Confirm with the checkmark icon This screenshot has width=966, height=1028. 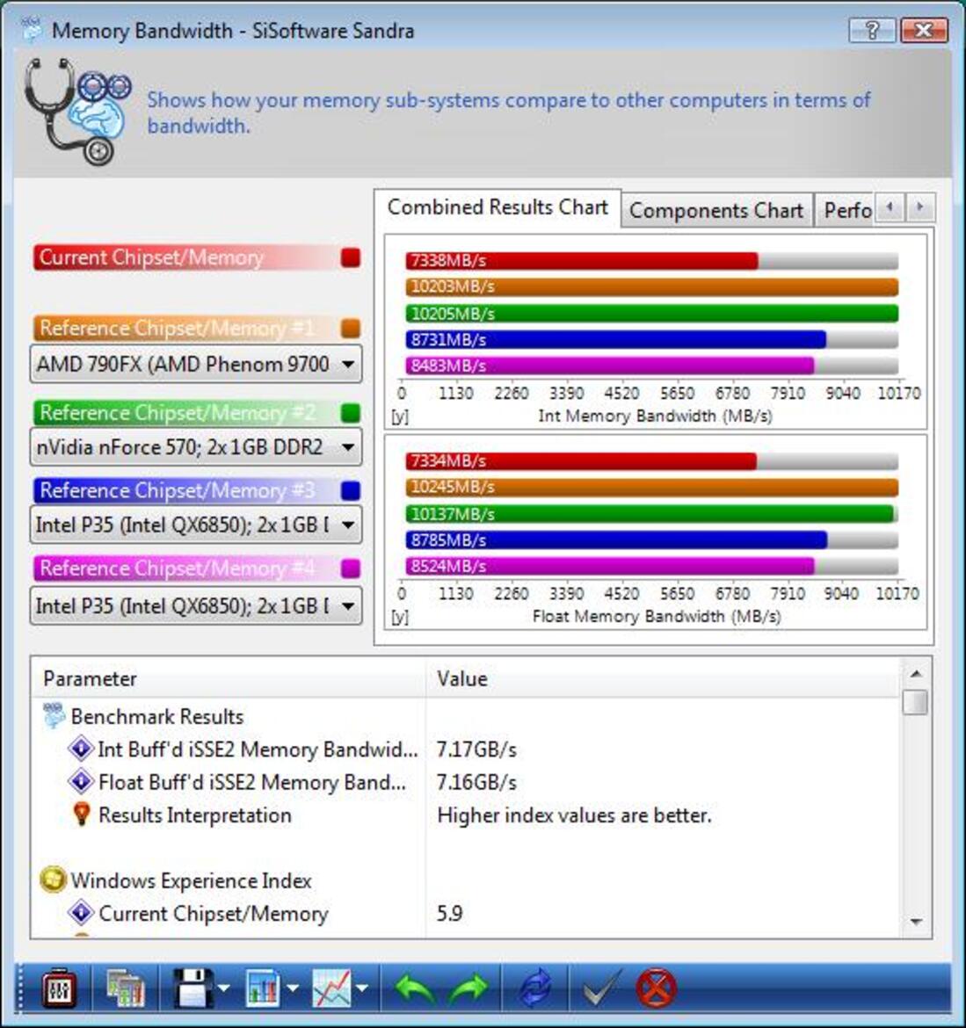tap(600, 988)
